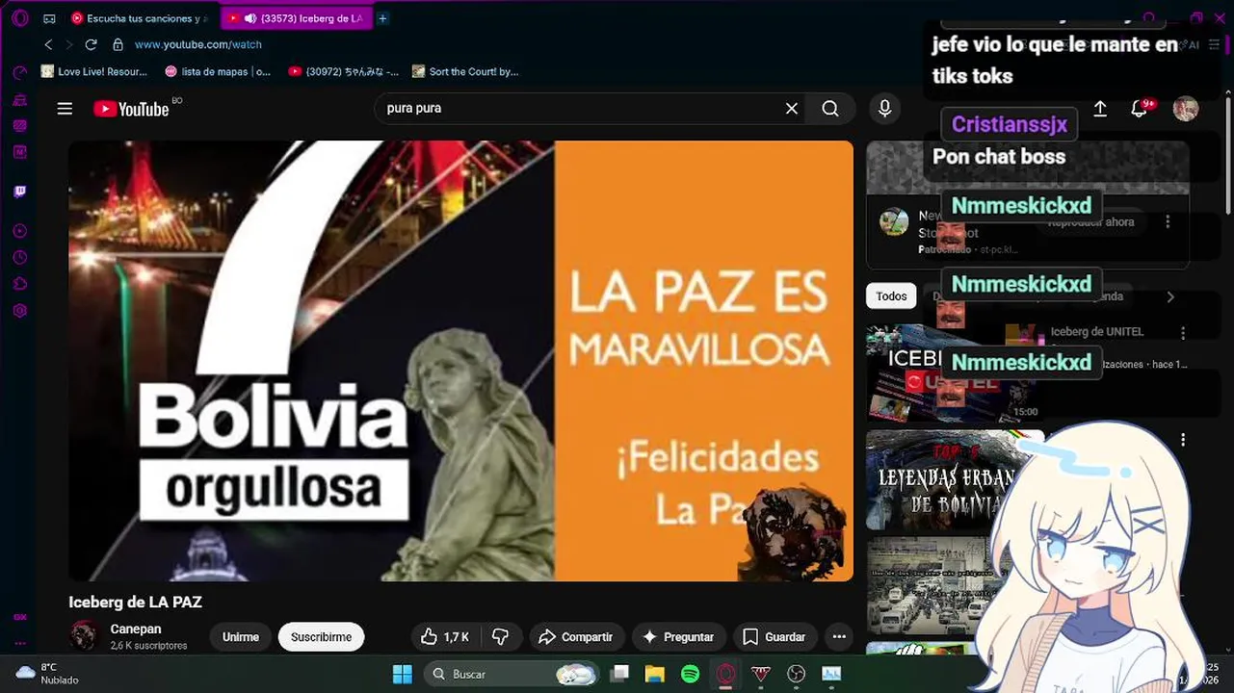Screen dimensions: 1234x693
Task: Open Leyendas Urbanas de Bolivia thumbnail
Action: (955, 479)
